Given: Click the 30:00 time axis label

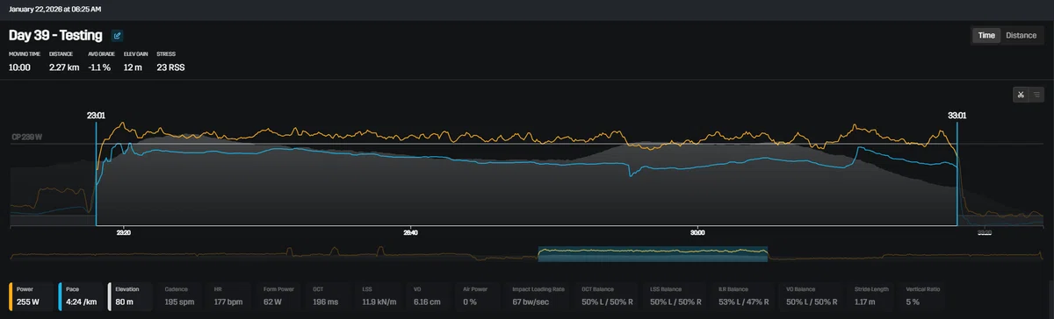Looking at the screenshot, I should tap(697, 233).
